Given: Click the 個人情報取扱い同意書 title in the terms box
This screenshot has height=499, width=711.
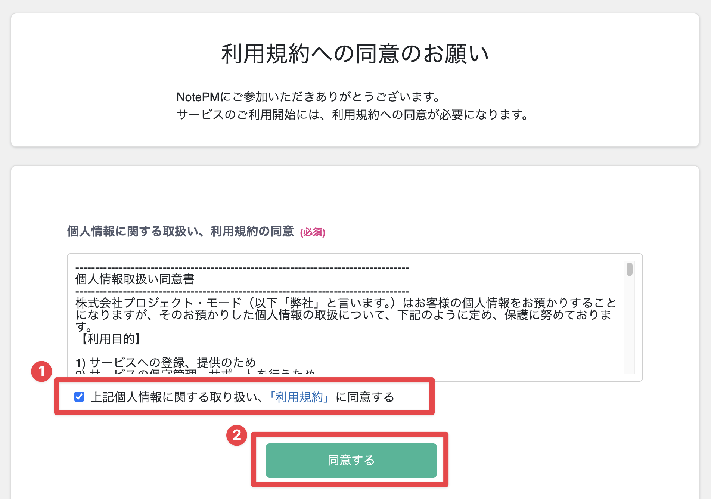Looking at the screenshot, I should (135, 279).
